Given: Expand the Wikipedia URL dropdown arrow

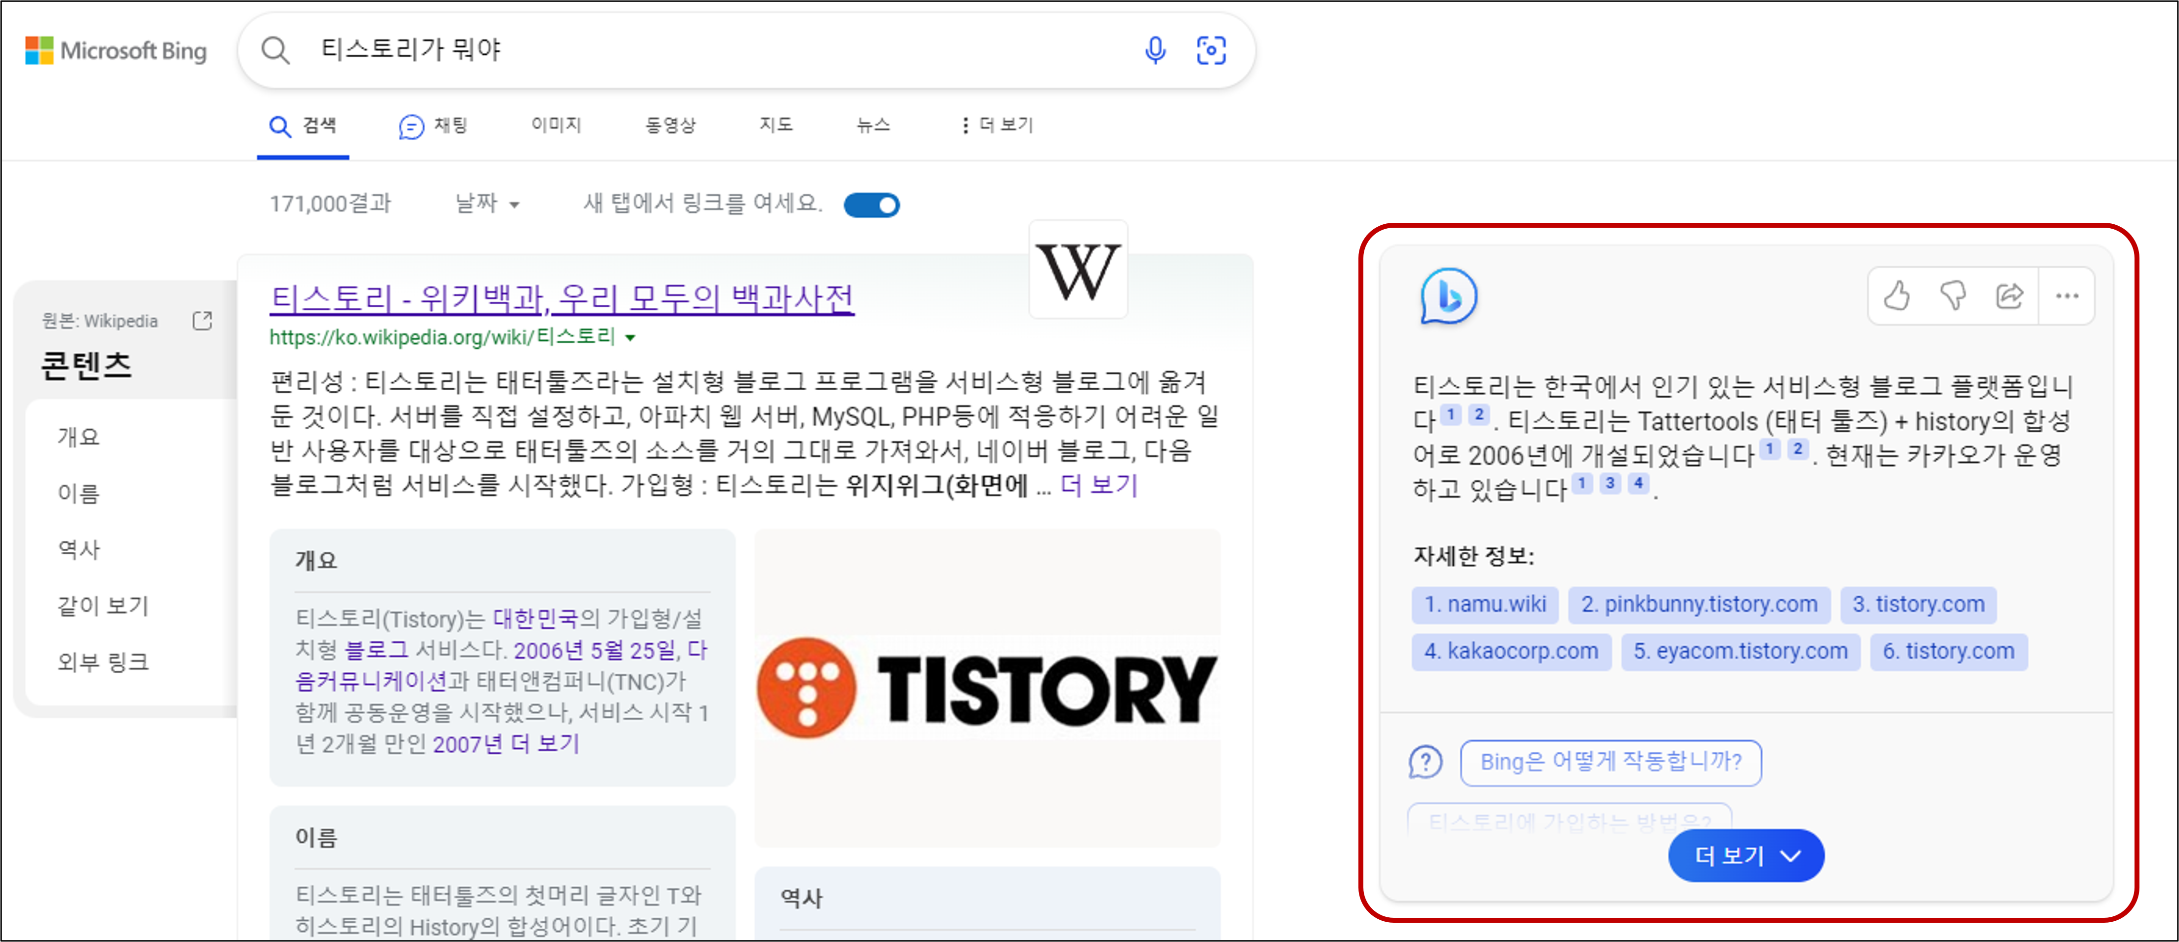Looking at the screenshot, I should pos(630,338).
